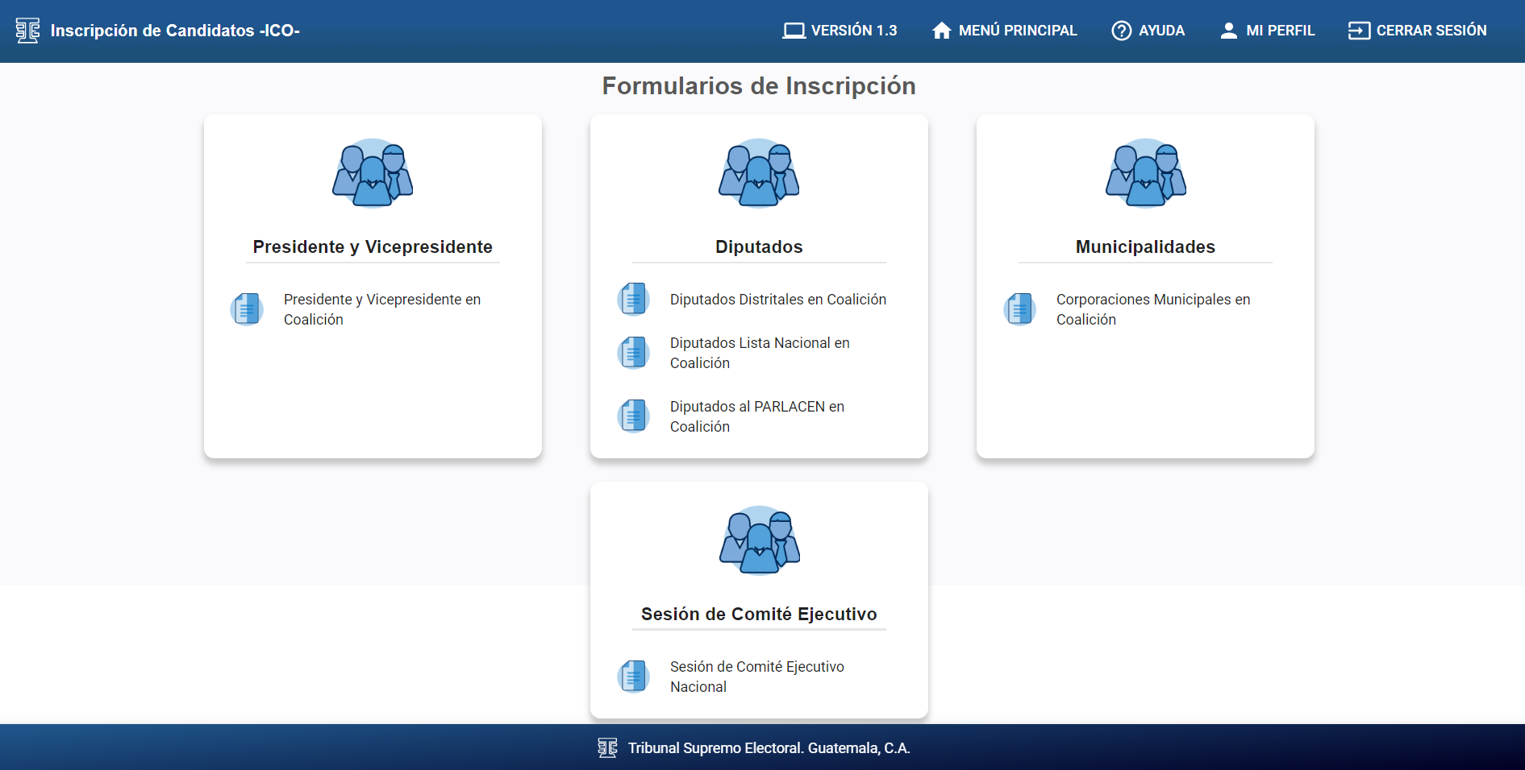Open Diputados Distritales en Coalición form
1525x770 pixels.
(x=777, y=300)
